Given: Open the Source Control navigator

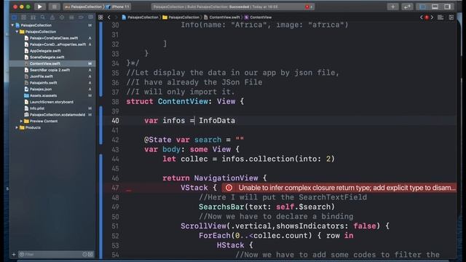Looking at the screenshot, I should click(23, 17).
